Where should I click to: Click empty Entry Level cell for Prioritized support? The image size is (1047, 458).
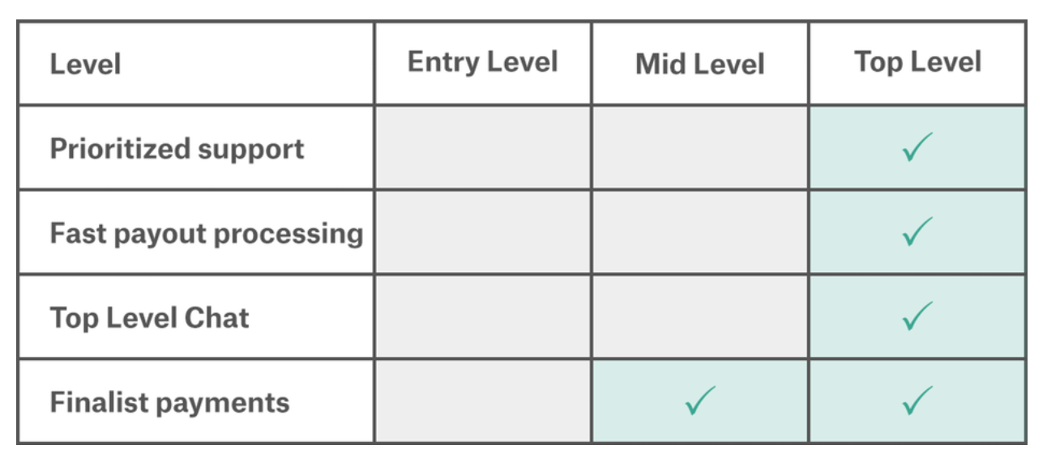[x=483, y=148]
